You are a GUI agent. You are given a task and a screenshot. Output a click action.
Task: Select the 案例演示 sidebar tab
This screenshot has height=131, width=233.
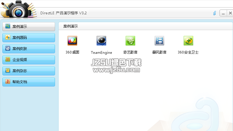point(29,27)
